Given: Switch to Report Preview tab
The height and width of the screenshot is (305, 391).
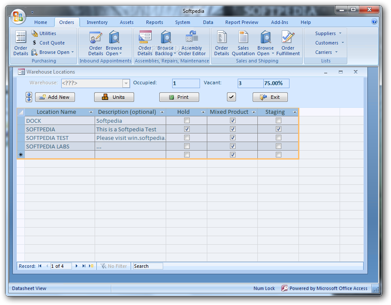Looking at the screenshot, I should pyautogui.click(x=242, y=22).
